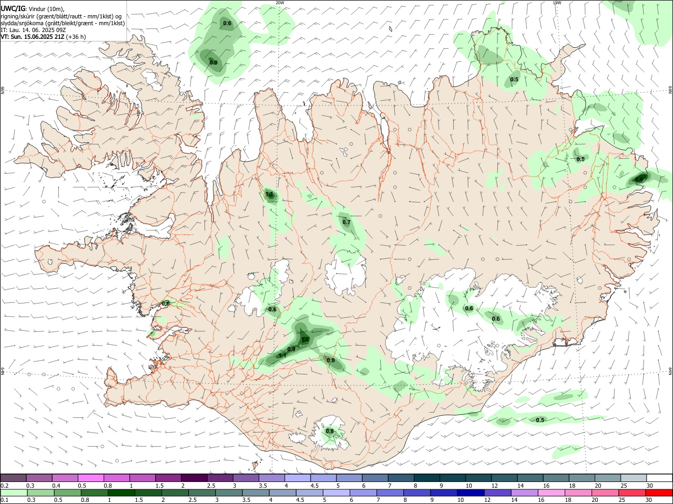This screenshot has width=673, height=504.
Task: Select the 'slydda/snjókoma' description line
Action: tap(63, 23)
